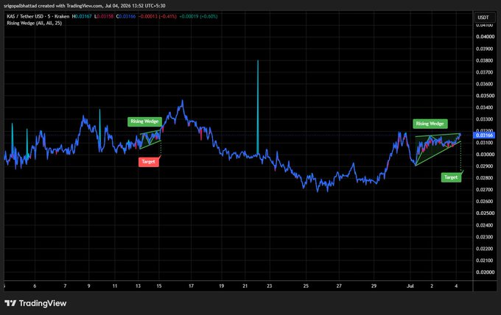Click the 17 date label on time axis
The height and width of the screenshot is (315, 501).
191,286
